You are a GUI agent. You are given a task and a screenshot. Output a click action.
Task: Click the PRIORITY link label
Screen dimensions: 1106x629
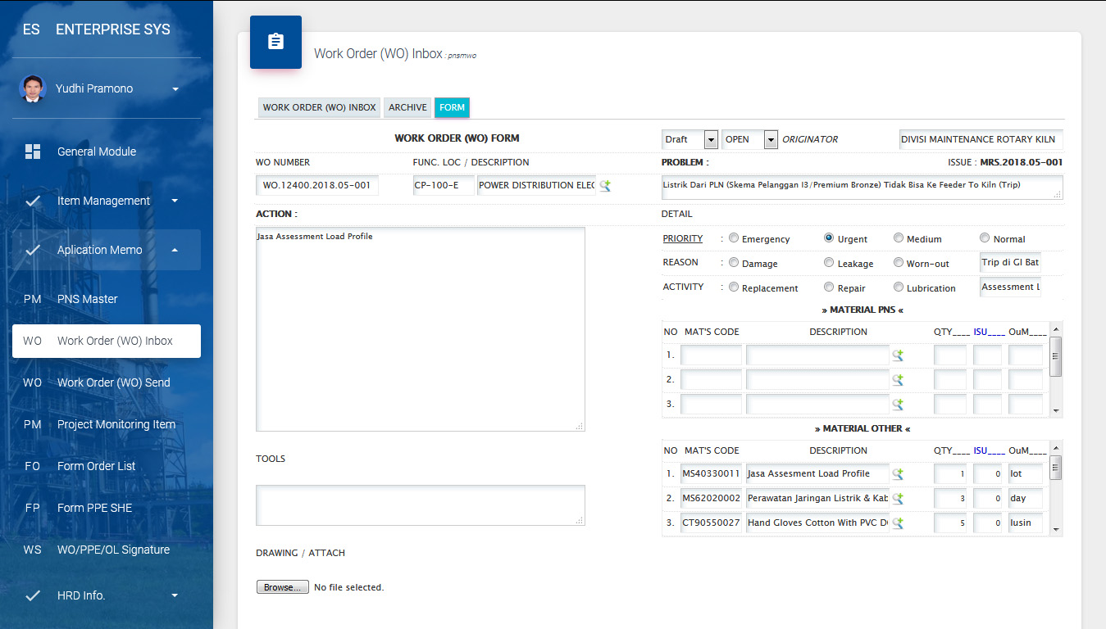(683, 238)
